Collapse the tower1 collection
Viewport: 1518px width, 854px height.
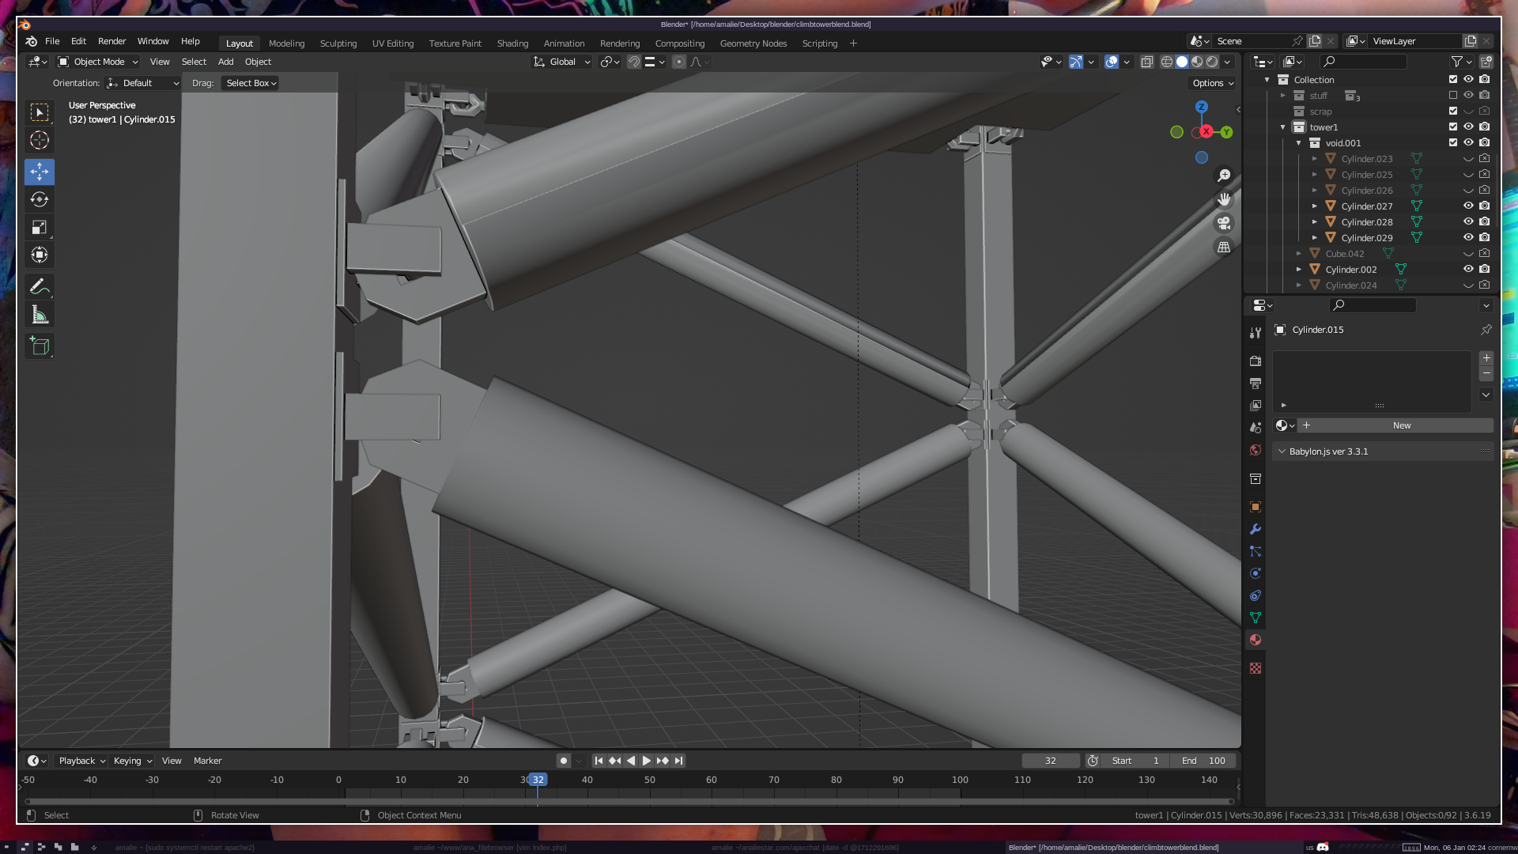point(1283,127)
